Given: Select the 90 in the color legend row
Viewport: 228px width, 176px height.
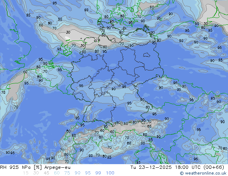Looking at the screenshot, I should [x=78, y=173].
